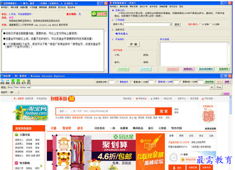Click the 司法拍卖 link
Viewport: 235px width, 170px height.
pos(99,128)
